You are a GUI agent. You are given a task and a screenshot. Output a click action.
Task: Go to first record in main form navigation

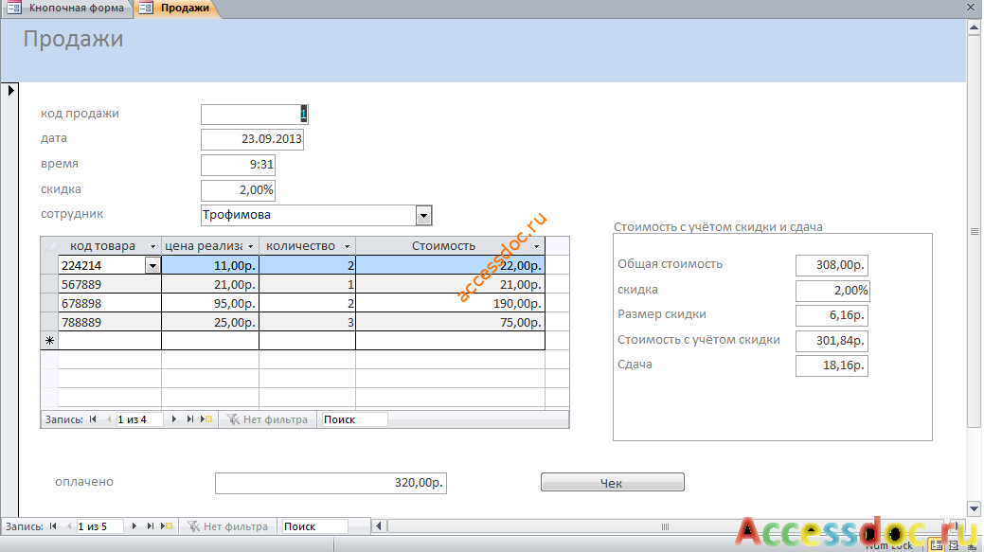pyautogui.click(x=53, y=526)
